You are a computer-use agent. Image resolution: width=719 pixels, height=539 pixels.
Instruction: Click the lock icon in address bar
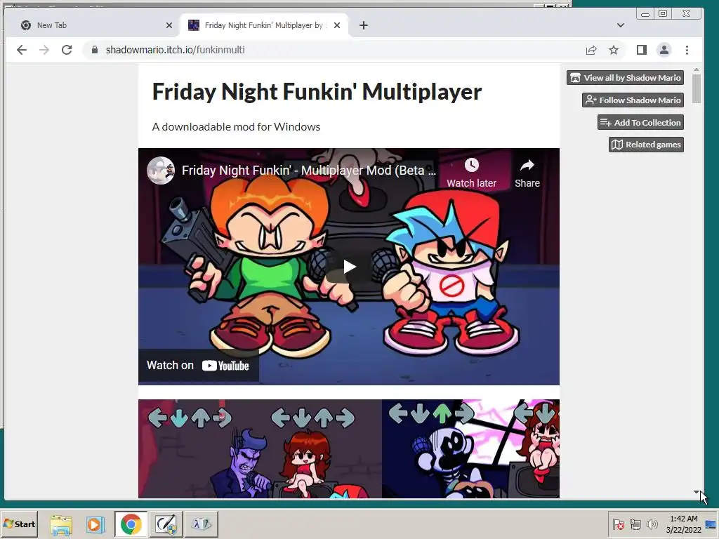(x=95, y=50)
